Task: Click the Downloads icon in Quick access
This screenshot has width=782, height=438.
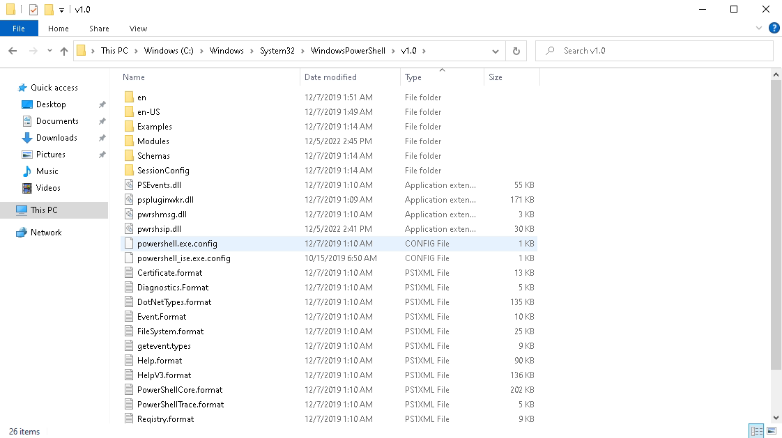Action: coord(27,138)
